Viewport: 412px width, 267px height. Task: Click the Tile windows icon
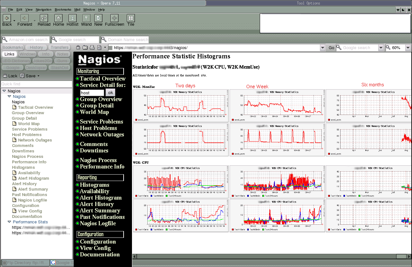131,18
